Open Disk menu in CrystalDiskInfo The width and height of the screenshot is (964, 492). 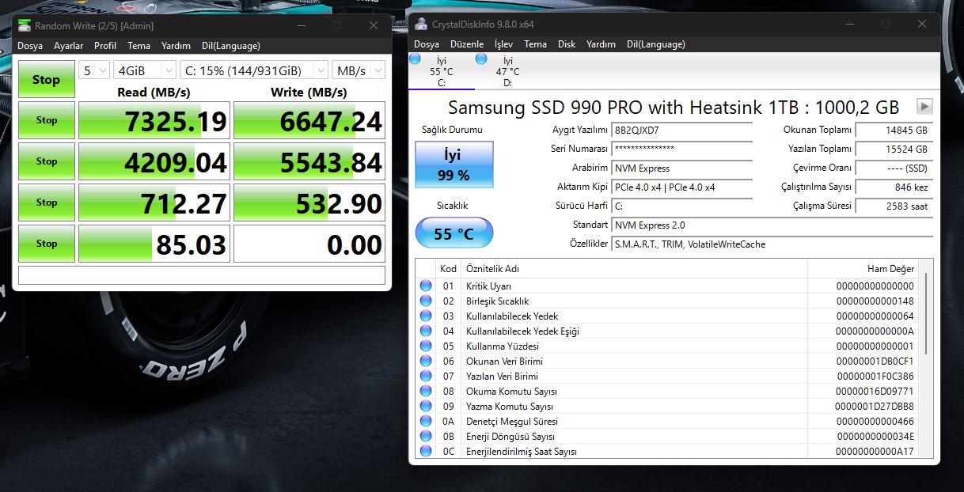(x=567, y=44)
